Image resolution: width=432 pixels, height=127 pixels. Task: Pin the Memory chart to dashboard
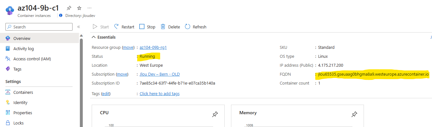pyautogui.click(x=354, y=114)
